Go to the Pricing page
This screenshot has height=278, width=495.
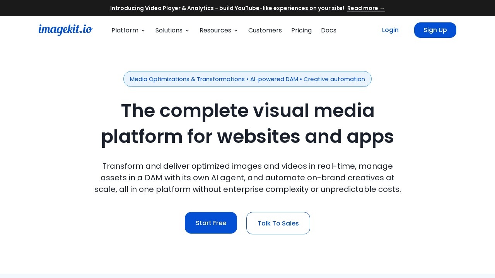pos(301,30)
